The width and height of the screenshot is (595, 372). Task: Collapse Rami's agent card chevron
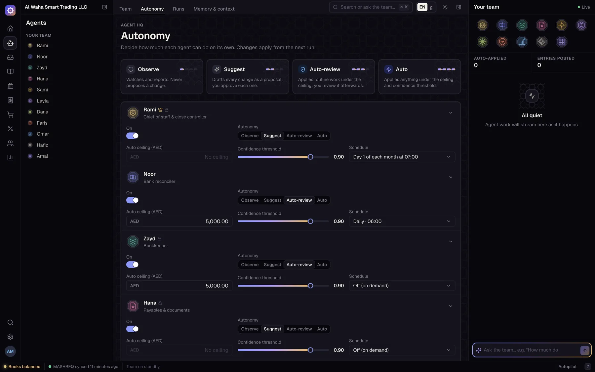pos(451,113)
